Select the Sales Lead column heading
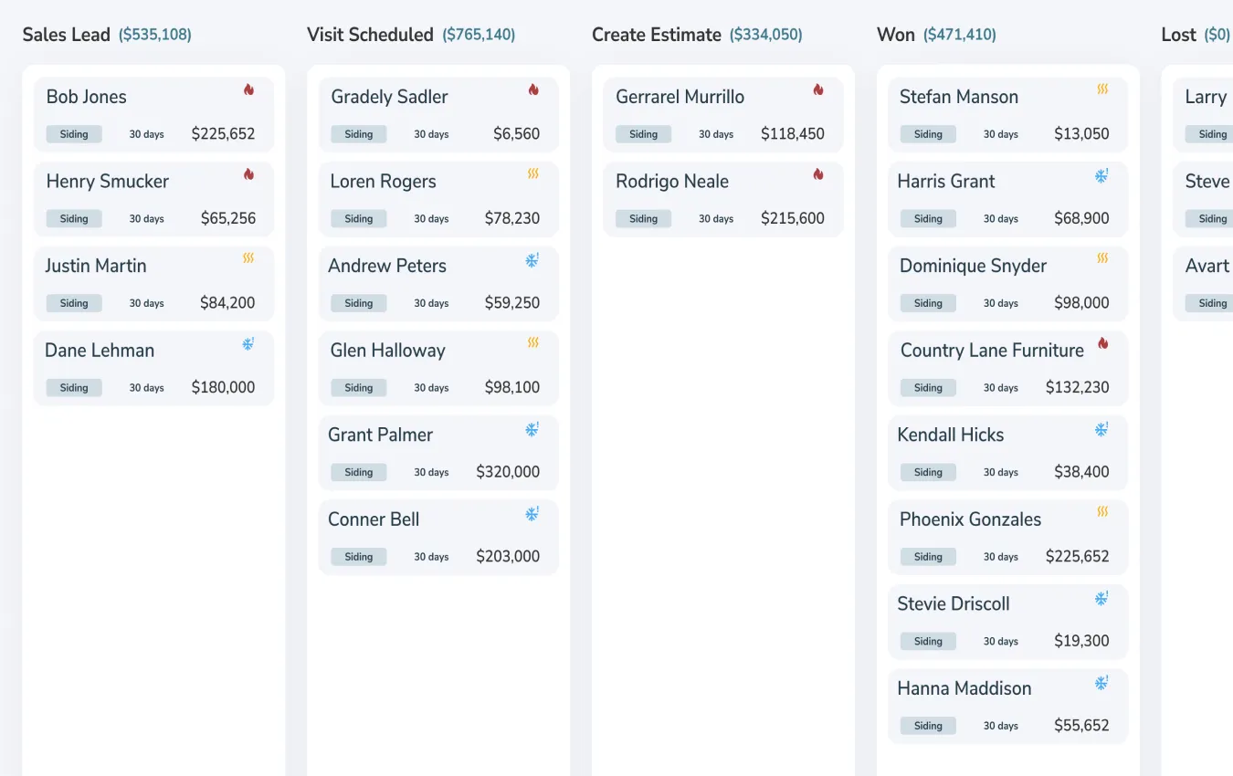 point(66,35)
